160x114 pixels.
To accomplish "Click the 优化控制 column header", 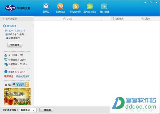I will pyautogui.click(x=146, y=19).
